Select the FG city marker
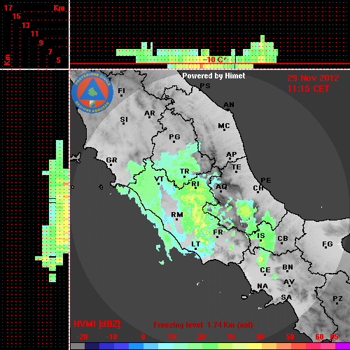This screenshot has height=350, width=350. (326, 247)
